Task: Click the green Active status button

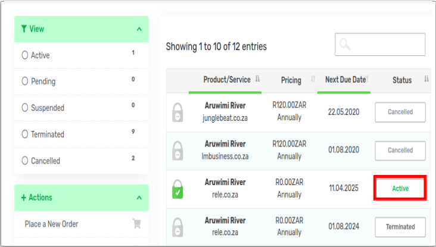Action: tap(400, 189)
